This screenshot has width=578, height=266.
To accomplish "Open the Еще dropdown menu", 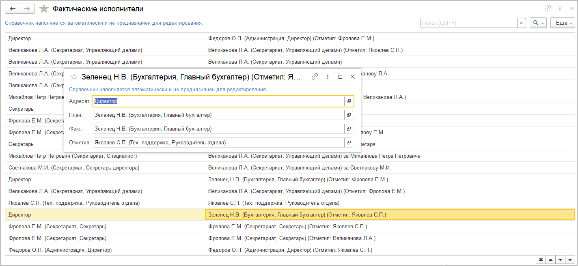I will tap(563, 23).
